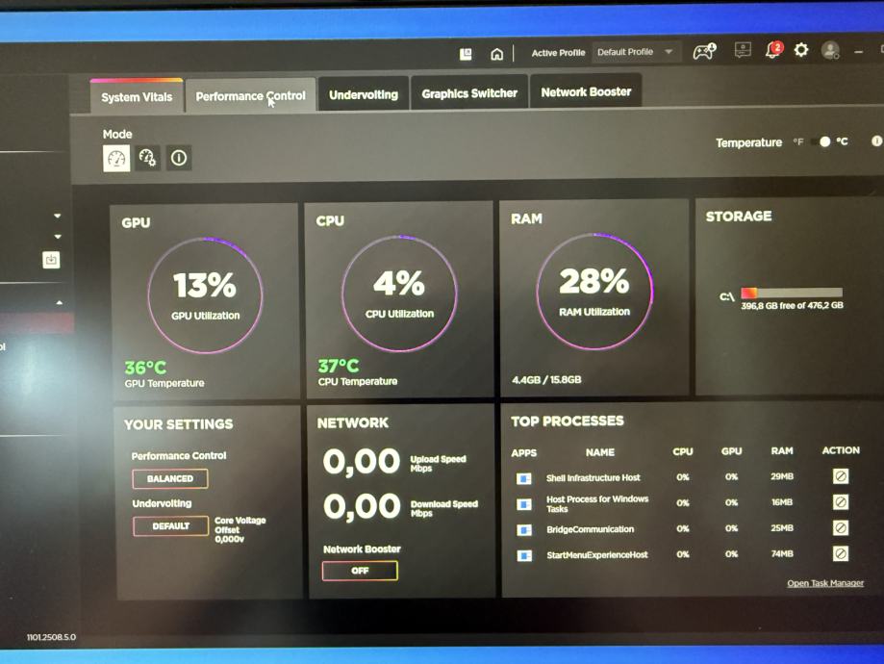The height and width of the screenshot is (664, 884).
Task: Open the library book icon
Action: 467,54
